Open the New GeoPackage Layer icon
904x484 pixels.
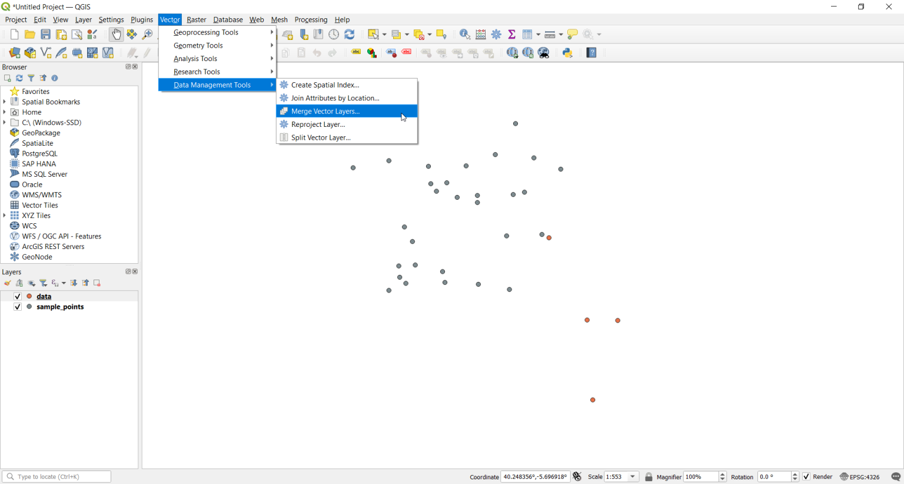coord(30,52)
